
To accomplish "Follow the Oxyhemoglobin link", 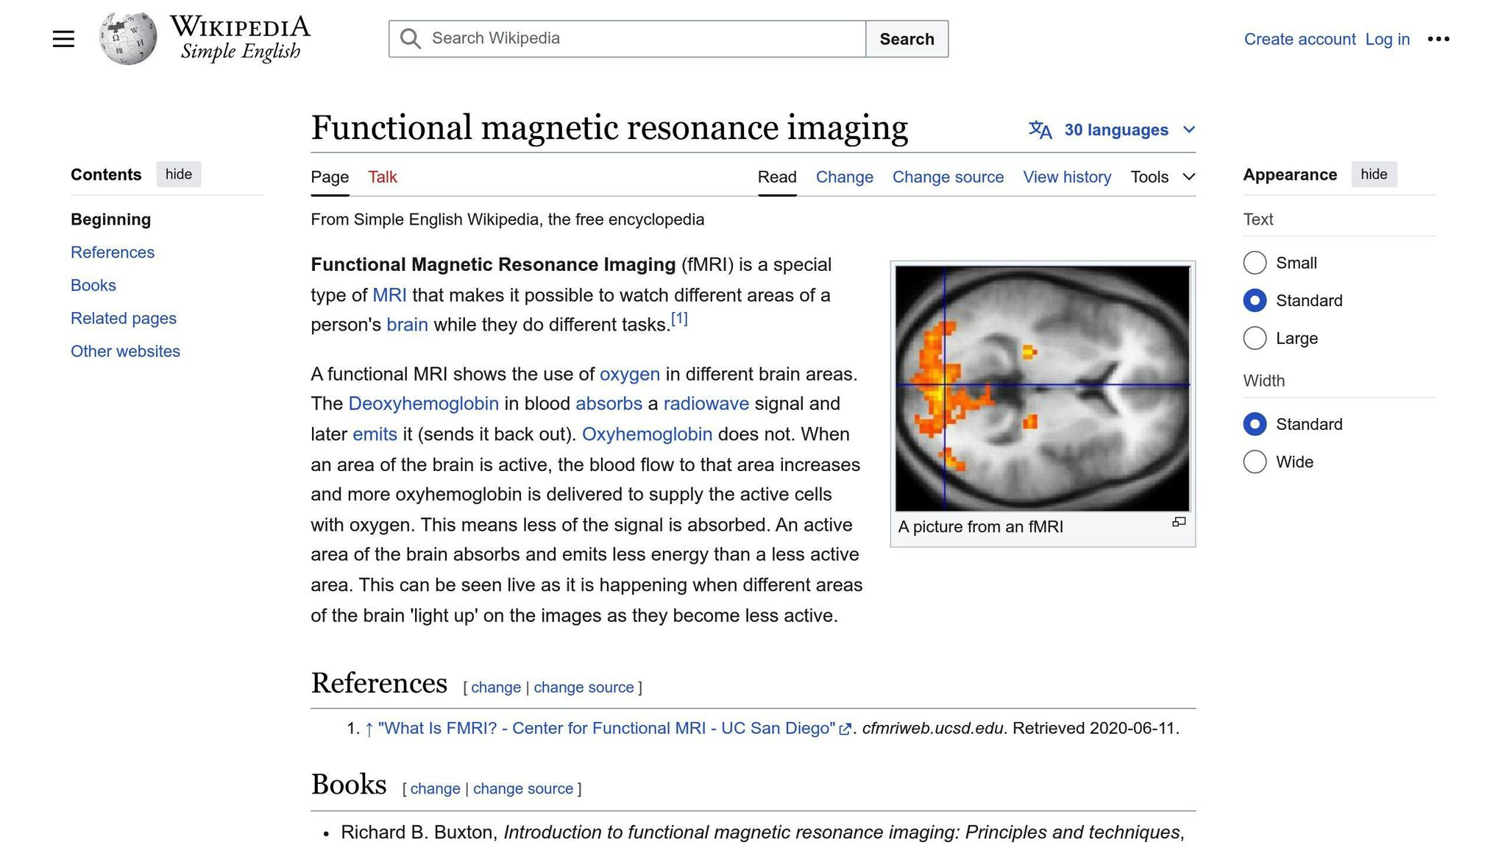I will pyautogui.click(x=647, y=434).
